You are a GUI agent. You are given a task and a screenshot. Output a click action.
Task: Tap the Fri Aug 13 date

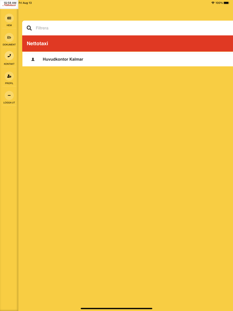point(25,3)
